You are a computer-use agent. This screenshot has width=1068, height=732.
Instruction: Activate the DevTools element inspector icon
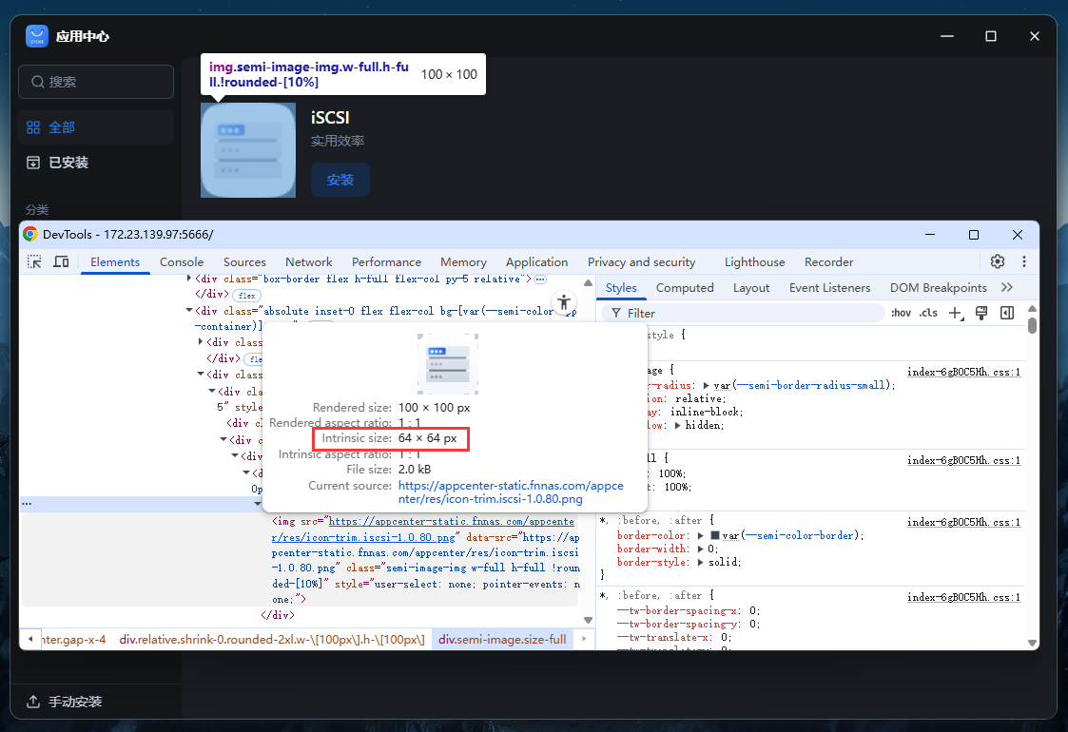[34, 261]
